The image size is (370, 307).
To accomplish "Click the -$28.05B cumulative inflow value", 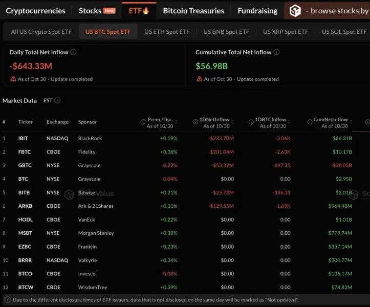I will [x=341, y=165].
